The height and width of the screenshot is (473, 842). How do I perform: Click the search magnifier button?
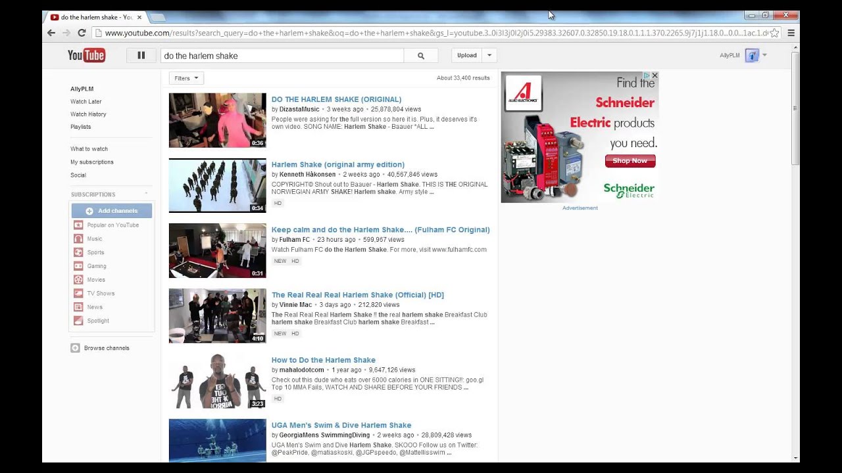pos(421,56)
